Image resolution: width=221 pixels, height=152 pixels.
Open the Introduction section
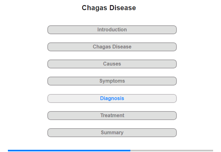(112, 30)
